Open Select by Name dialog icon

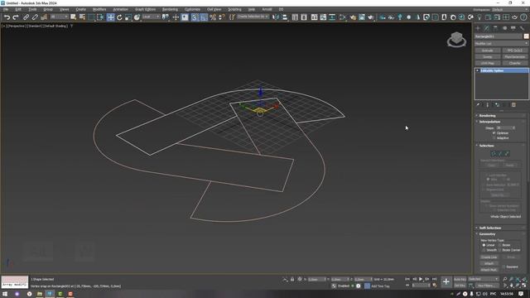pyautogui.click(x=82, y=17)
